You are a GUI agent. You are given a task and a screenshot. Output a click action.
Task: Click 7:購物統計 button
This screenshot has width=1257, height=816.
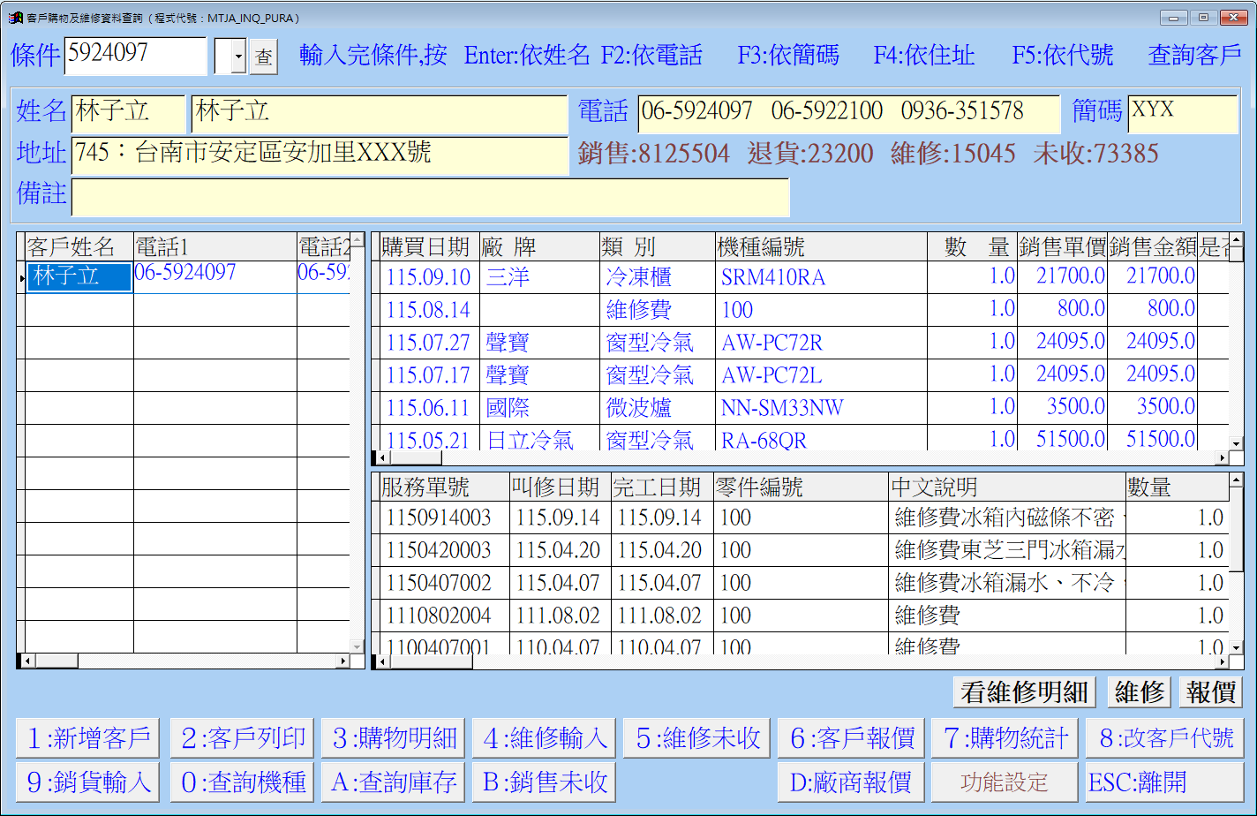1005,737
